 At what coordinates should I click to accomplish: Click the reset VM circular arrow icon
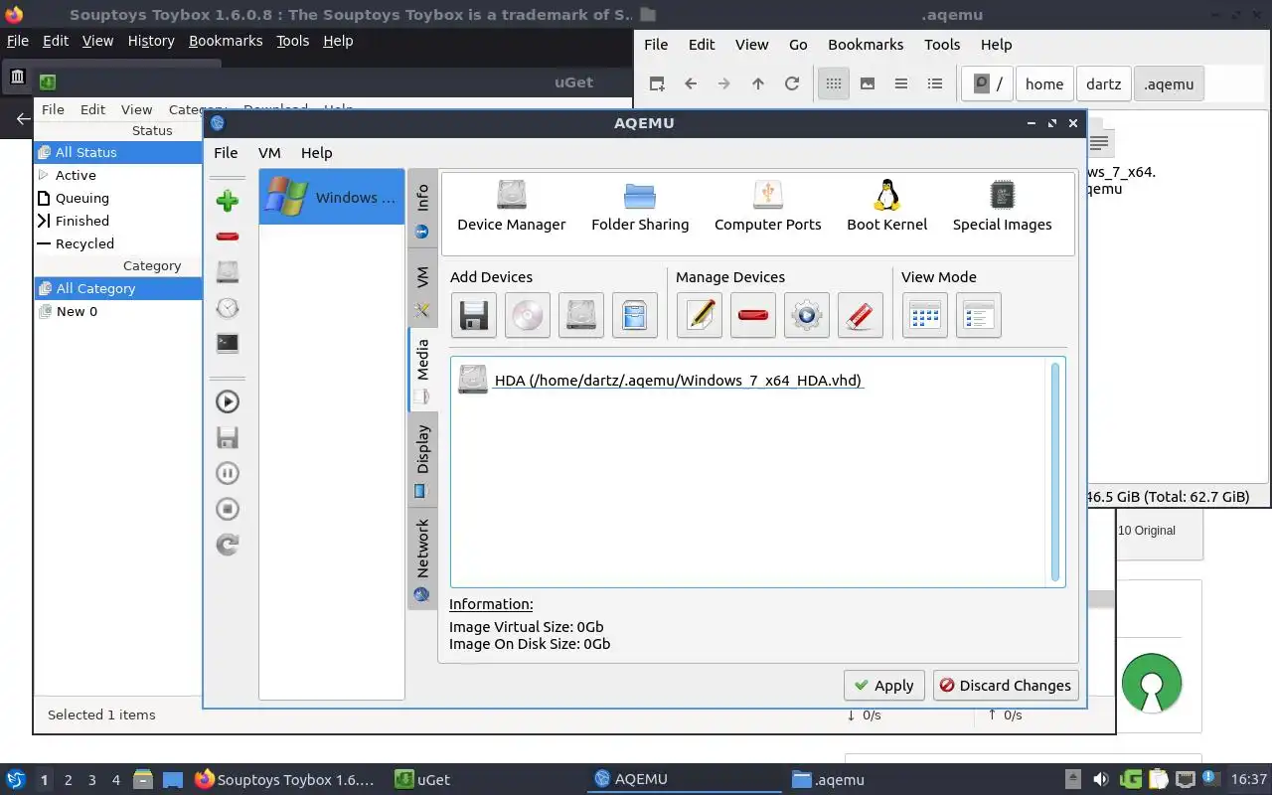228,545
